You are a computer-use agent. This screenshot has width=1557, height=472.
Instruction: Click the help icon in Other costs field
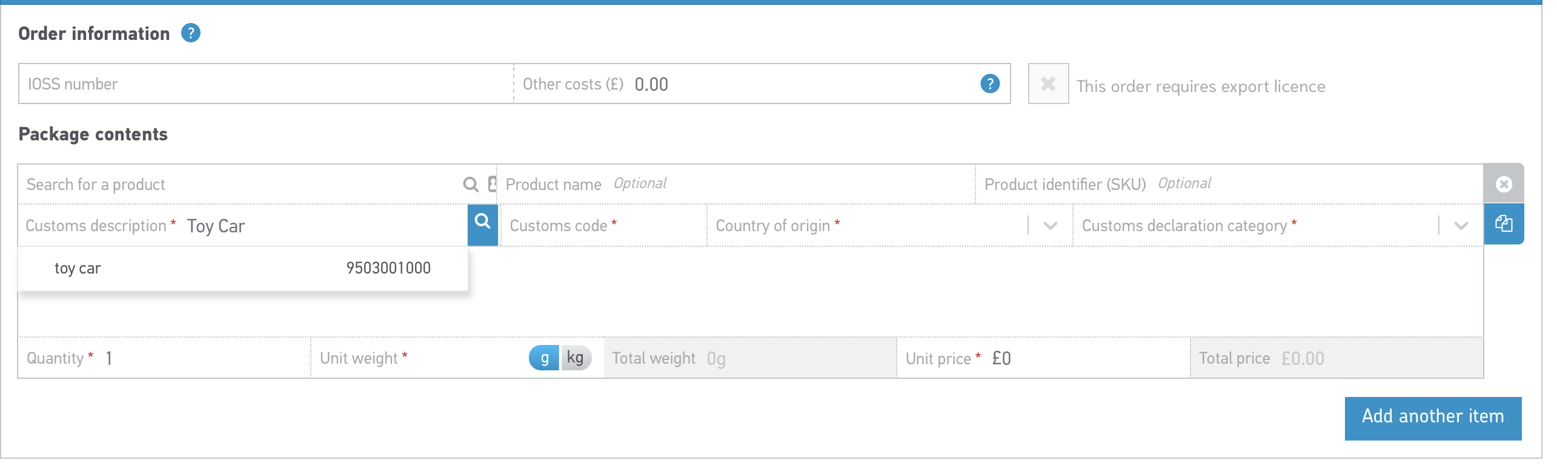[x=989, y=84]
